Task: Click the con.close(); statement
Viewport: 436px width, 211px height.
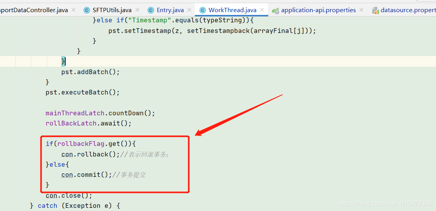Action: 69,195
